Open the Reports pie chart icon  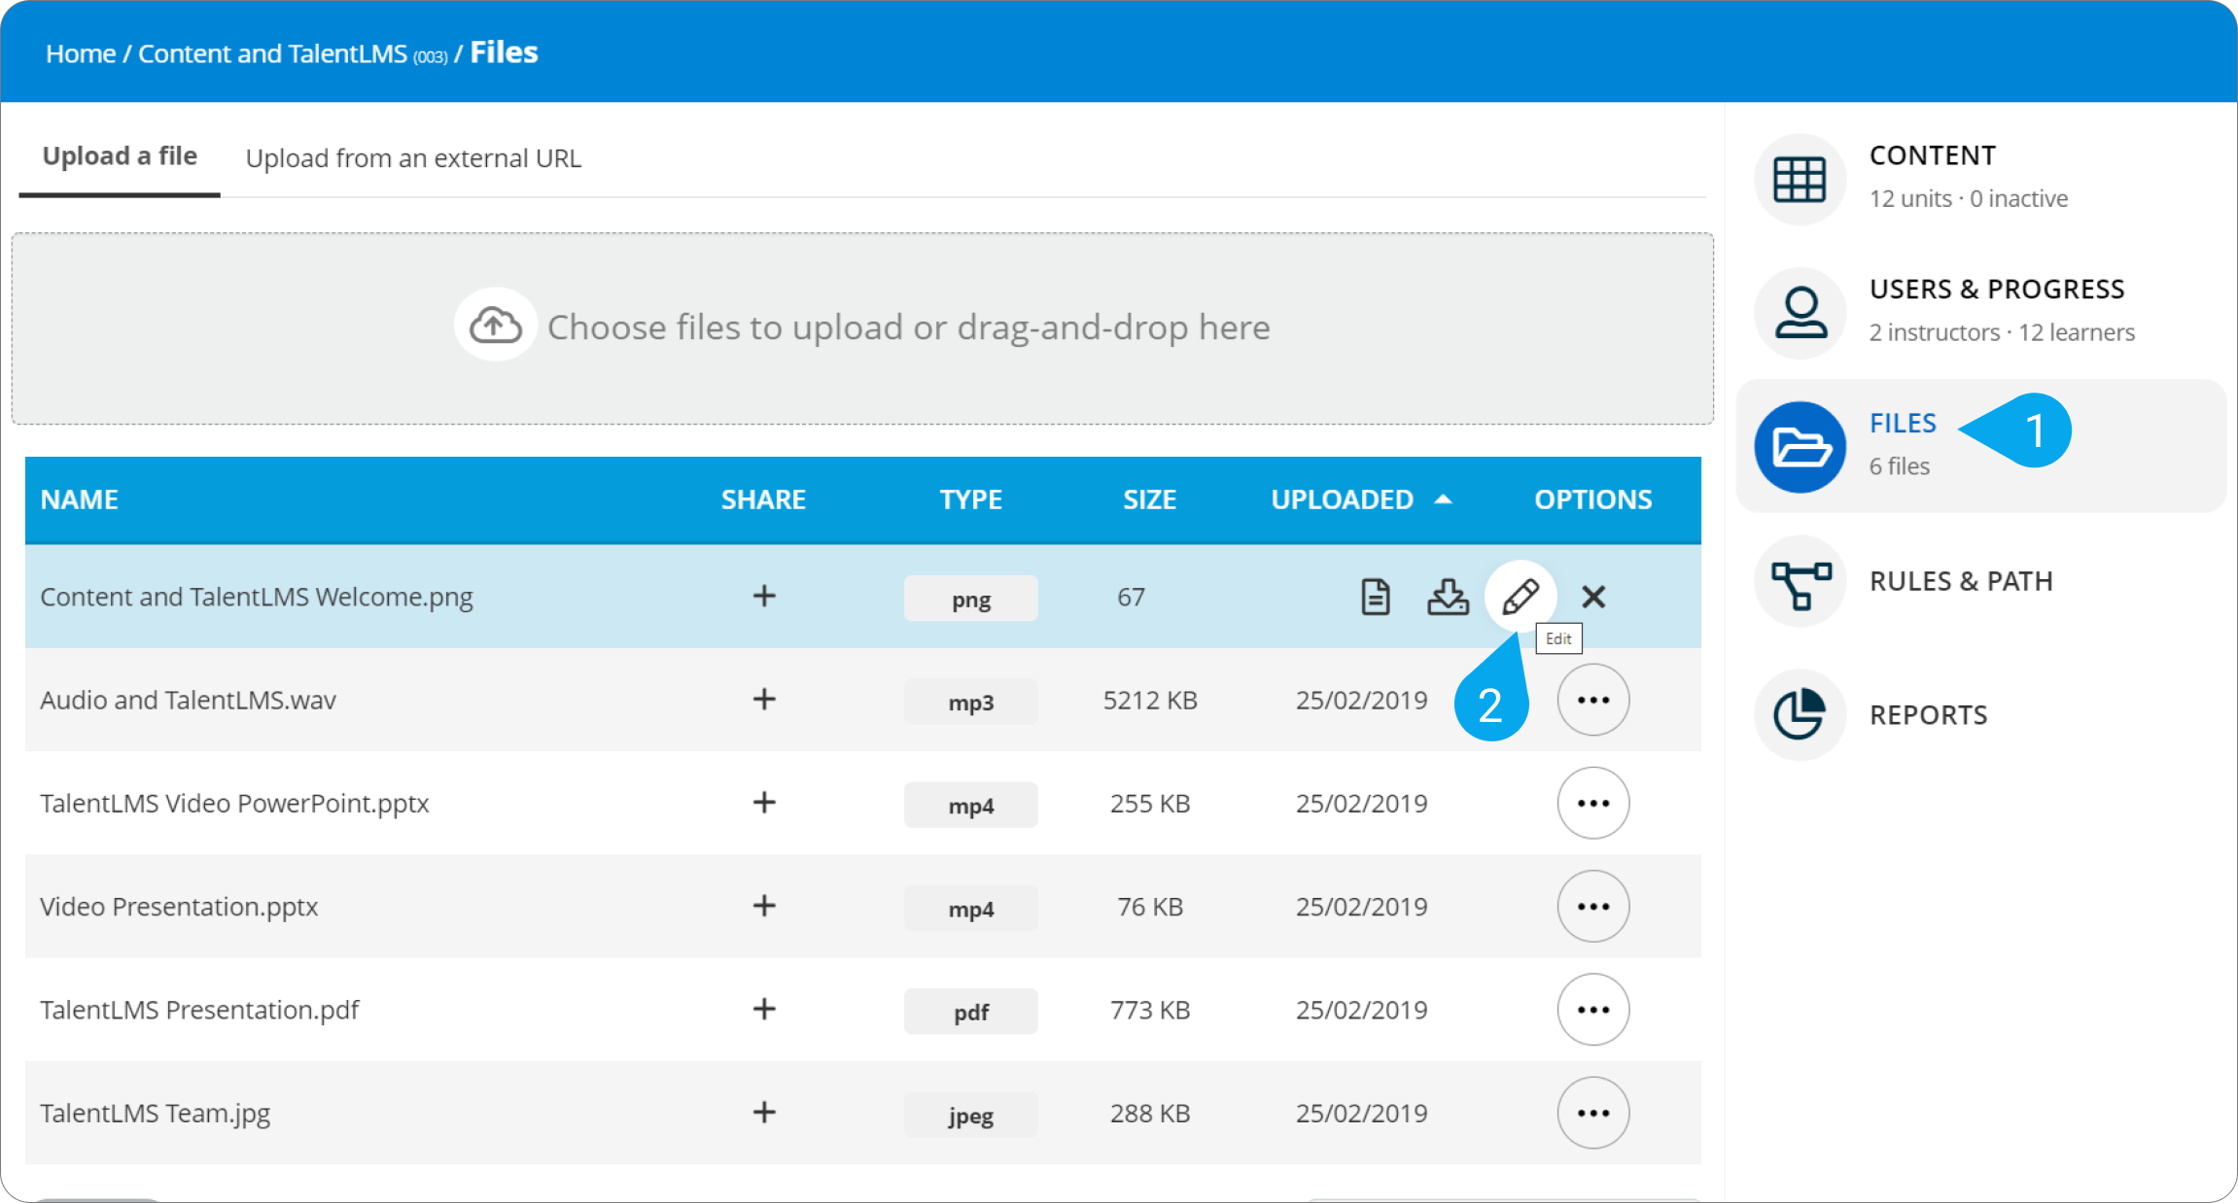pos(1800,715)
